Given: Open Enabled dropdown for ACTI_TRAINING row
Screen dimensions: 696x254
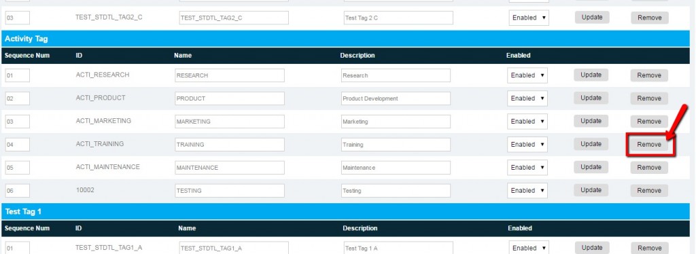Looking at the screenshot, I should pyautogui.click(x=527, y=145).
